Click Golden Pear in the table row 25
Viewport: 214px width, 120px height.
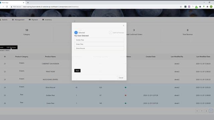point(50,95)
